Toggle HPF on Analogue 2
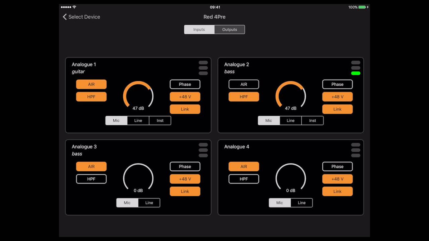The width and height of the screenshot is (429, 241). pyautogui.click(x=244, y=97)
